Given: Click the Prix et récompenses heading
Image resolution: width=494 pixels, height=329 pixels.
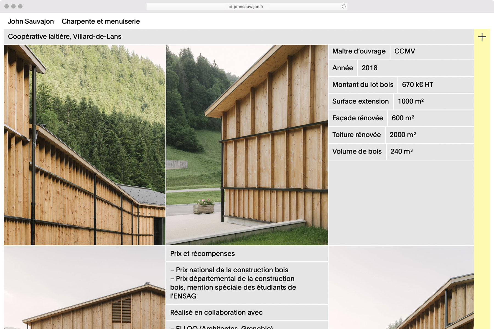Looking at the screenshot, I should point(202,254).
